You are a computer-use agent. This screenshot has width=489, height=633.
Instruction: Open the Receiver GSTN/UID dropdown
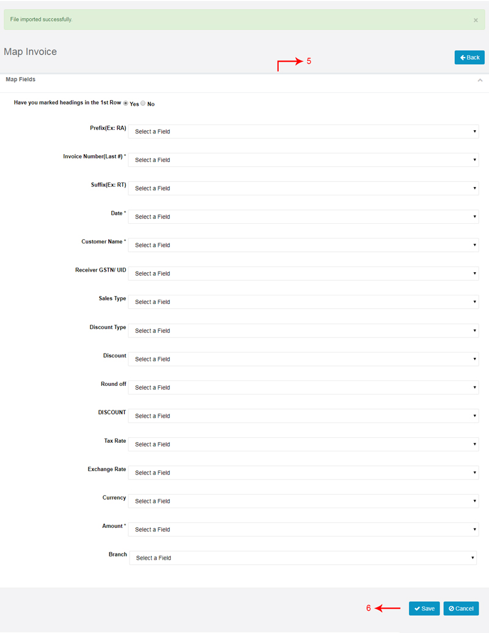point(303,273)
